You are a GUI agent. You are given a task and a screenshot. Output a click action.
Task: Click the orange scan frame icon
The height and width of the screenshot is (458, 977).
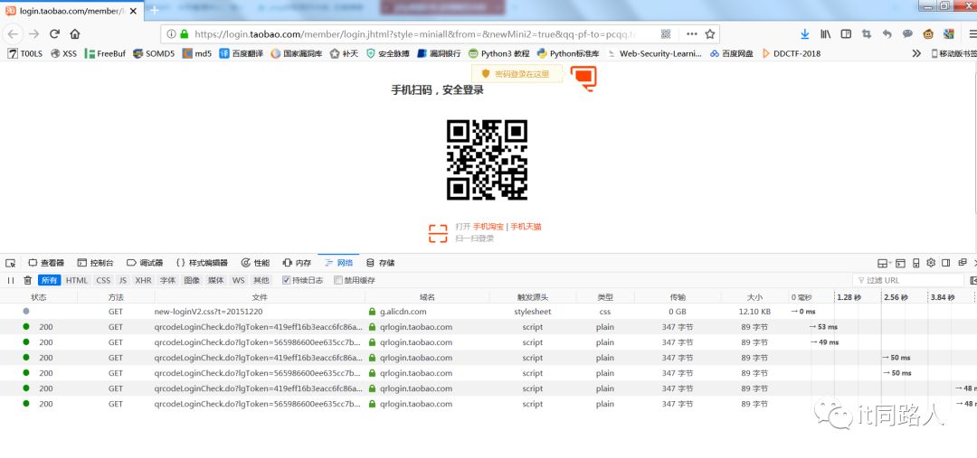point(438,233)
